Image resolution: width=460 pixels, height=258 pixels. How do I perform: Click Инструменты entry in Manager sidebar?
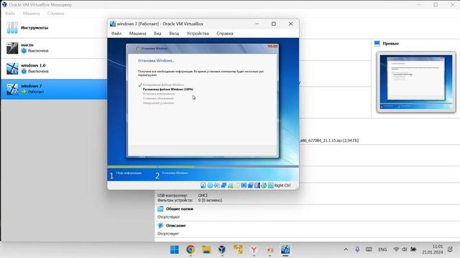pyautogui.click(x=54, y=28)
